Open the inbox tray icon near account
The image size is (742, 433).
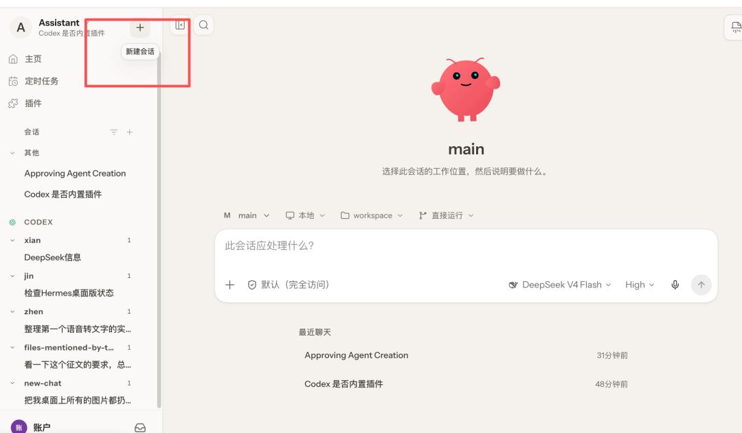[140, 428]
